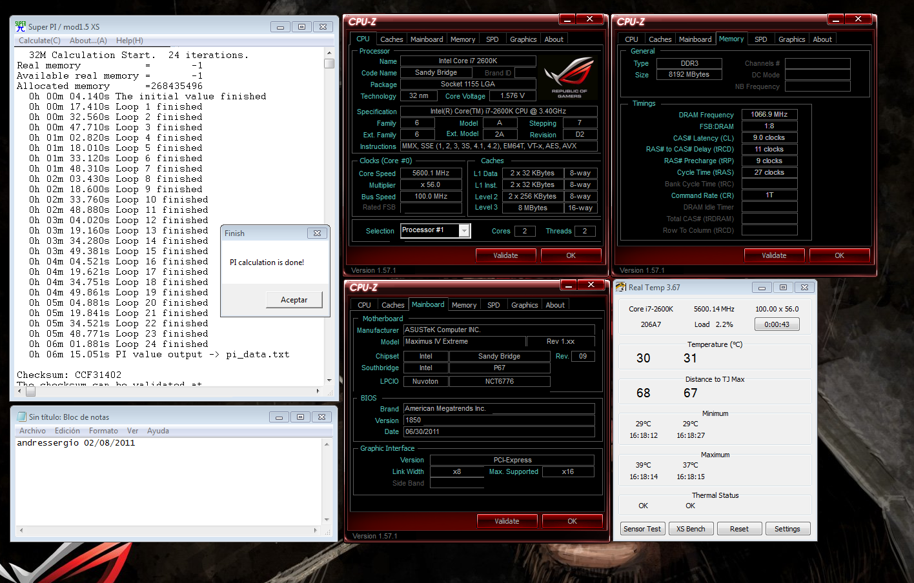Screen dimensions: 914x583
Task: Open Memory tab in top-left CPU-Z window
Action: point(463,39)
